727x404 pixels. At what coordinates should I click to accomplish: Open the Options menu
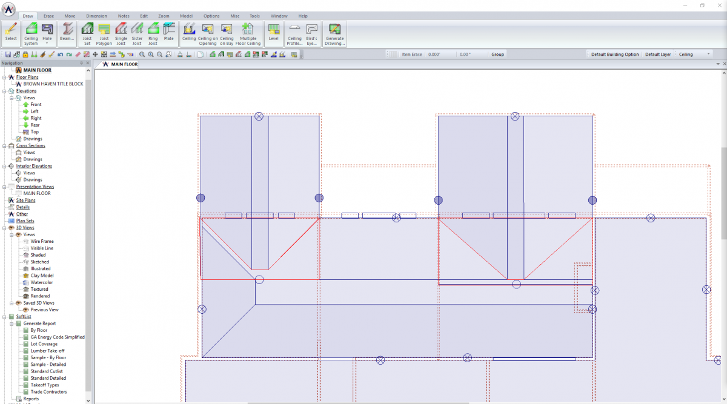coord(211,16)
